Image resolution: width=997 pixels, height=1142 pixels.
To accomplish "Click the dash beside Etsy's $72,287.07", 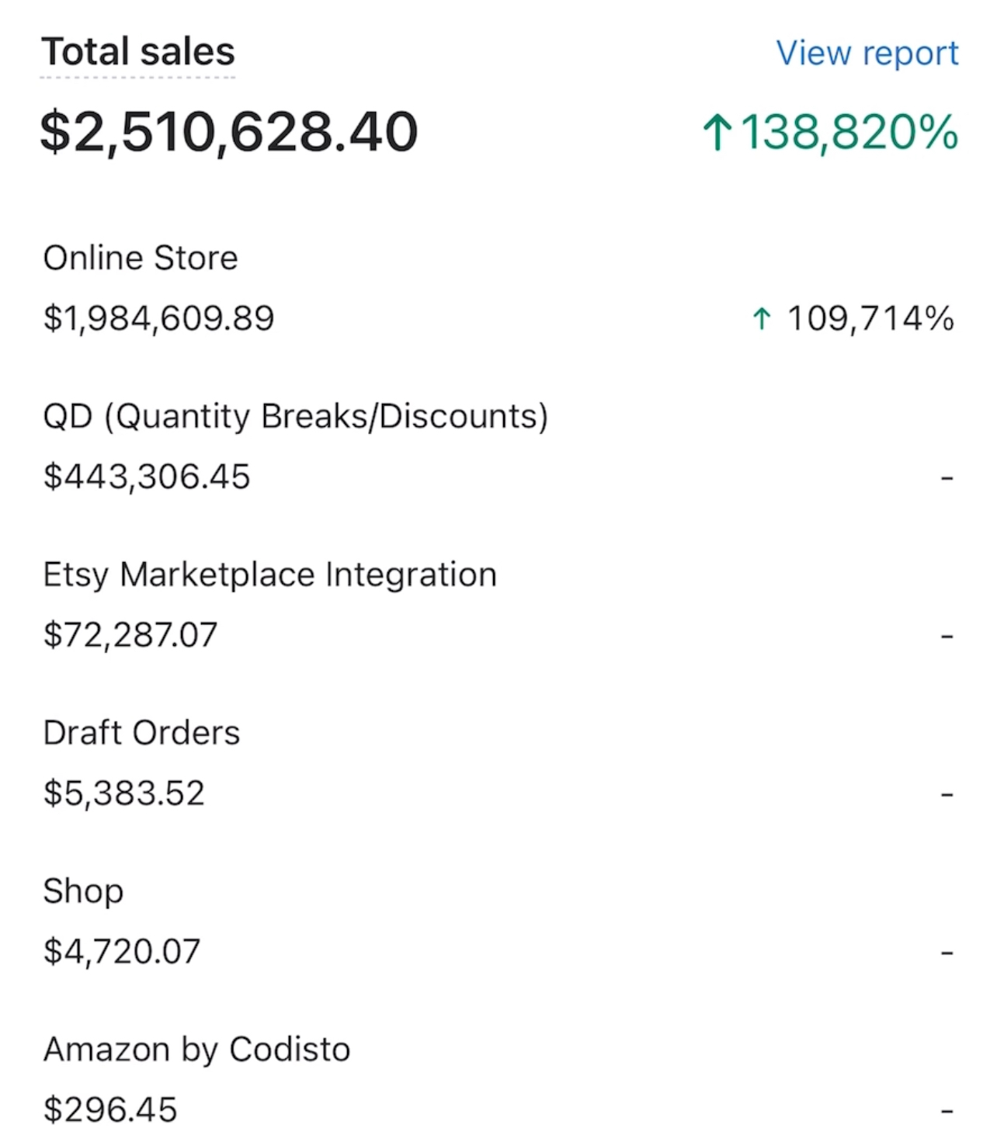I will pos(947,637).
